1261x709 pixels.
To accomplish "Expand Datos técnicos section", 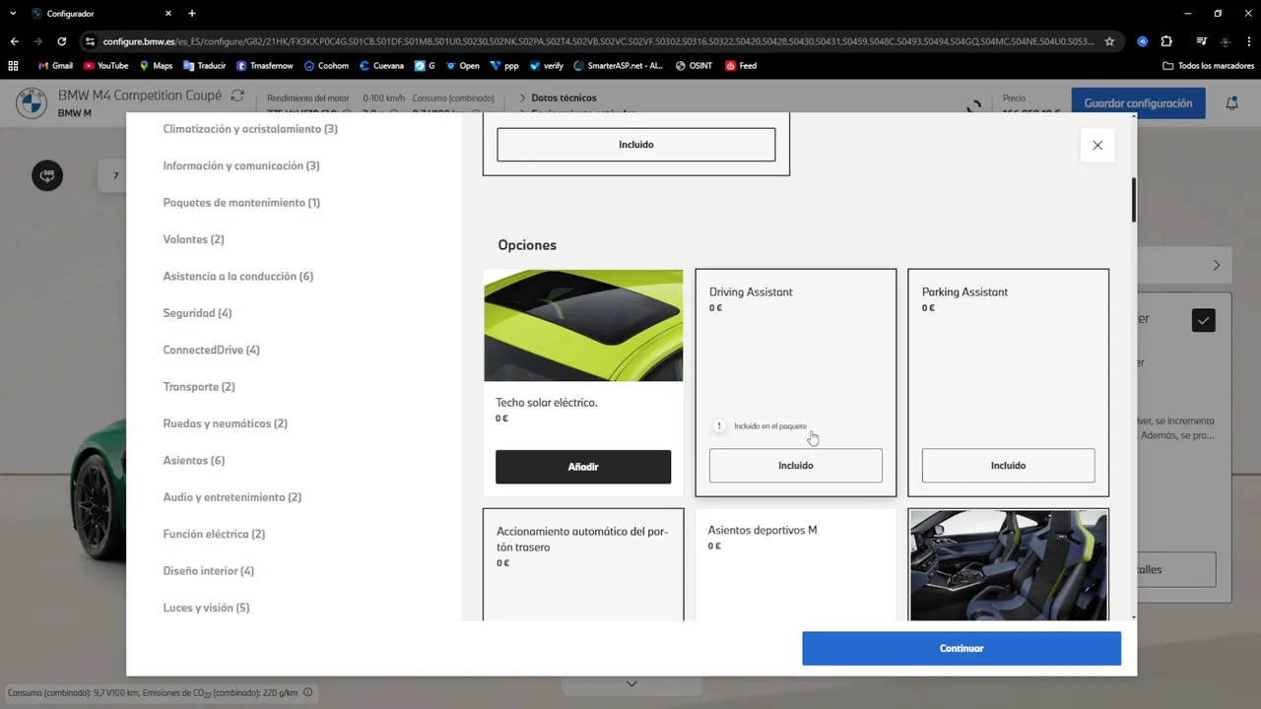I will tap(558, 98).
